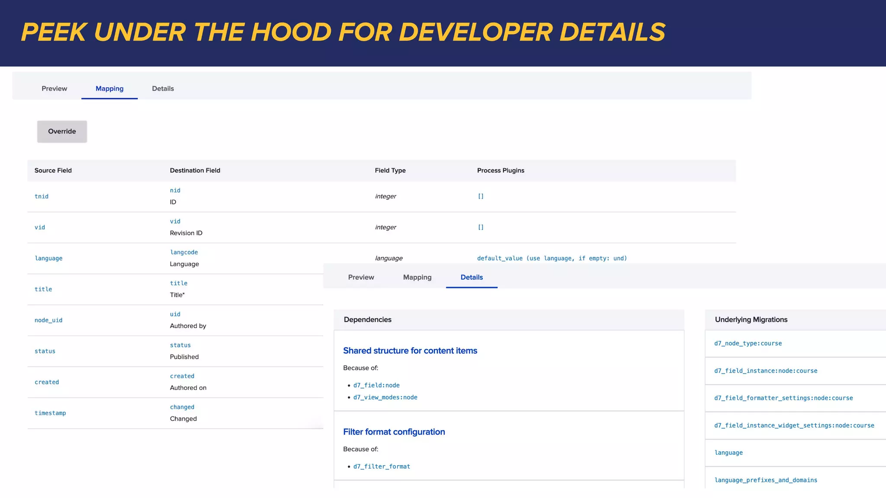Screen dimensions: 886x498
Task: Click the Underlying Migrations heading
Action: (x=751, y=320)
